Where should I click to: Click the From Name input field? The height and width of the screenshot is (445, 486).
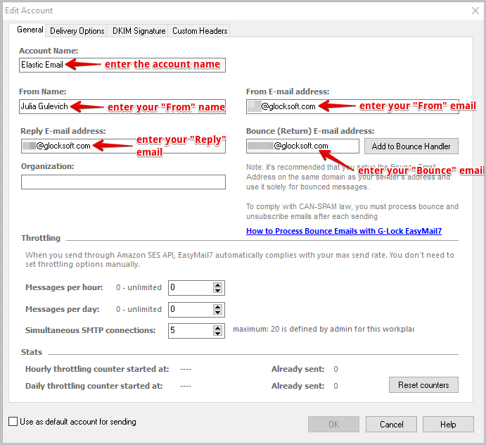click(122, 106)
